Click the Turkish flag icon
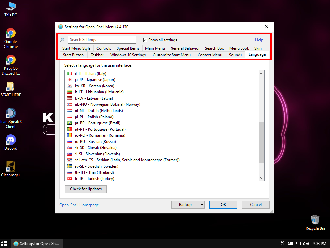This screenshot has height=248, width=330. [70, 179]
